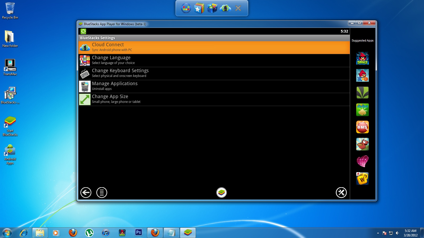The width and height of the screenshot is (424, 238).
Task: Click the volume speaker tray icon
Action: (397, 233)
